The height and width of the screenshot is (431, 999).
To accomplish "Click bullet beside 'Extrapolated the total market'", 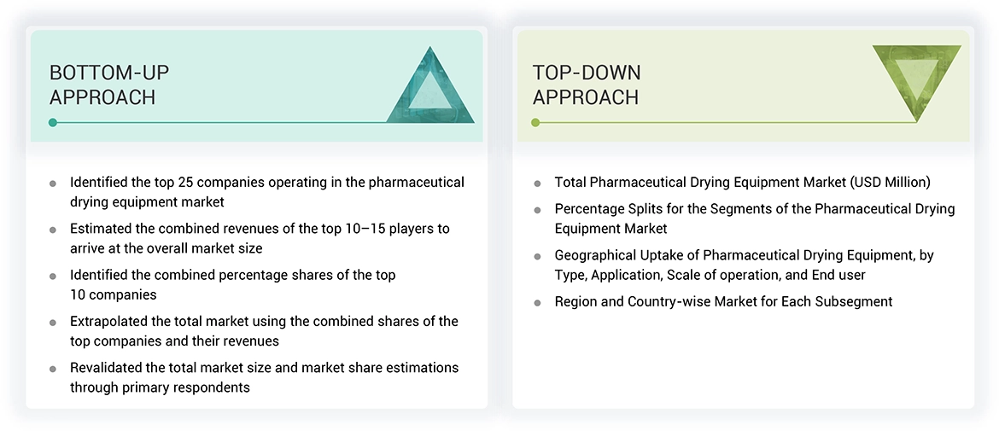I will pyautogui.click(x=53, y=323).
